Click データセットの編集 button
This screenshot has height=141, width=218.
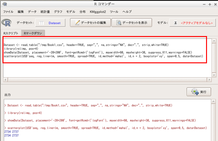(x=90, y=23)
